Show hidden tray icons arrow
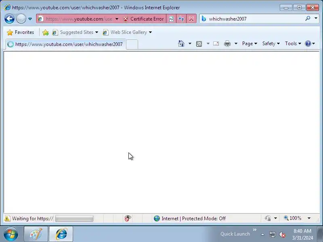This screenshot has width=323, height=242. 263,234
